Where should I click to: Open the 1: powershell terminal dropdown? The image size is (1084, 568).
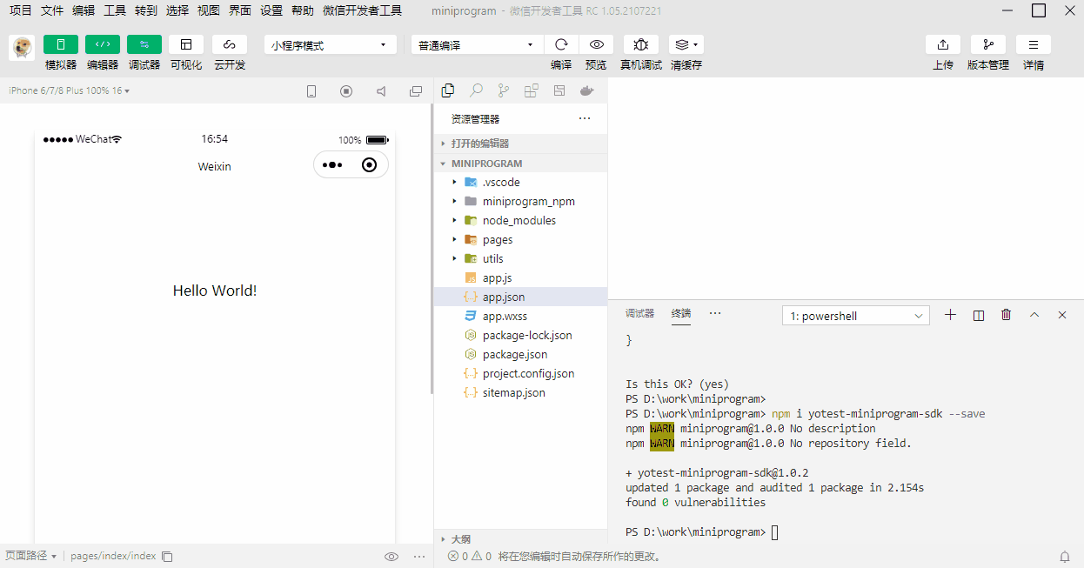click(856, 316)
